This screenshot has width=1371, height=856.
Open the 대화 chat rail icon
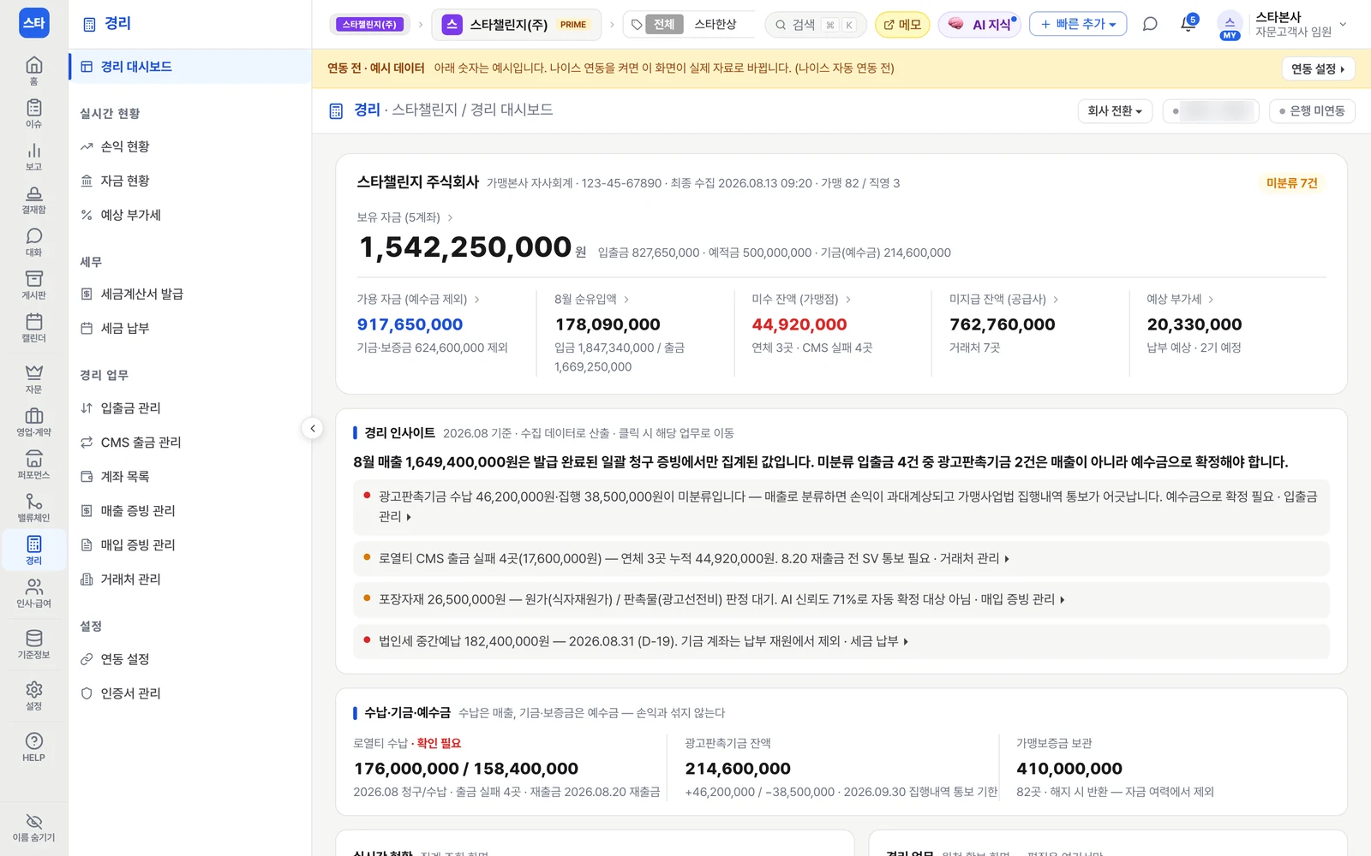tap(33, 241)
